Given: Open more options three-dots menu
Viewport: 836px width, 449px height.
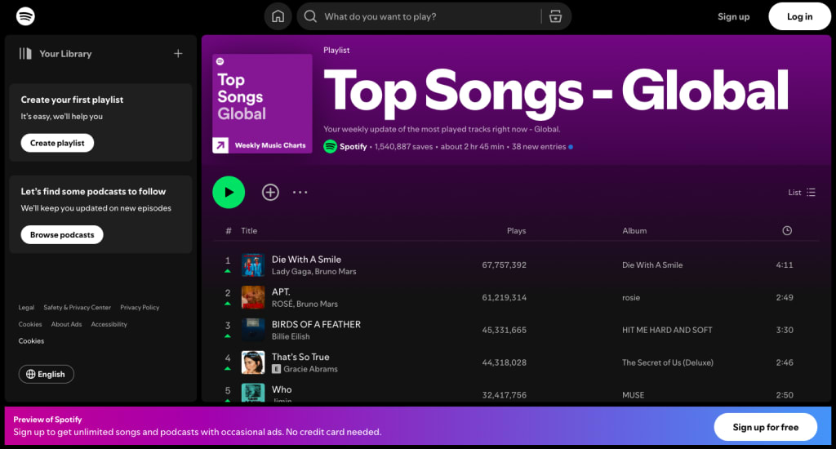Looking at the screenshot, I should pyautogui.click(x=300, y=192).
